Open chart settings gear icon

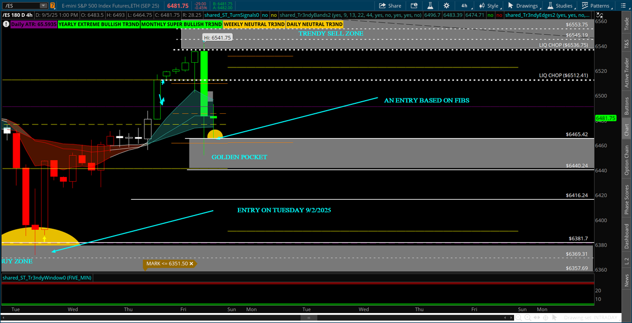coord(447,6)
